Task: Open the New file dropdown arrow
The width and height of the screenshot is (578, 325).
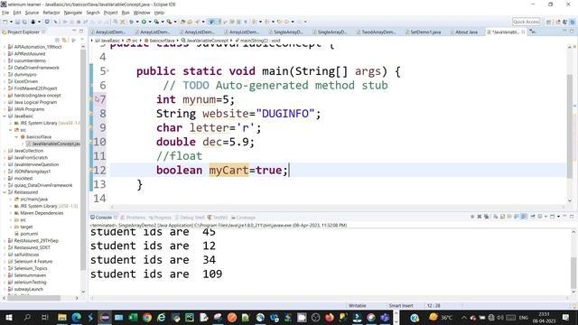Action: pyautogui.click(x=11, y=22)
